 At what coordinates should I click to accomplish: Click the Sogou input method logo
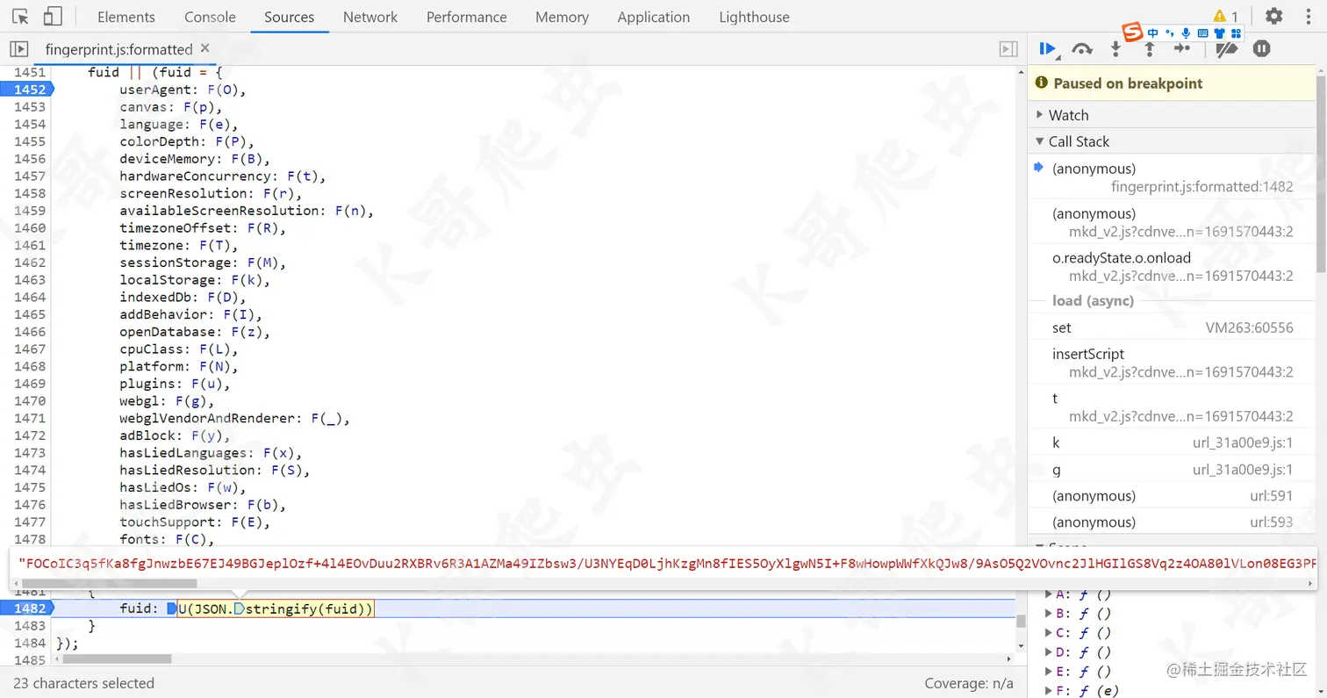point(1133,33)
